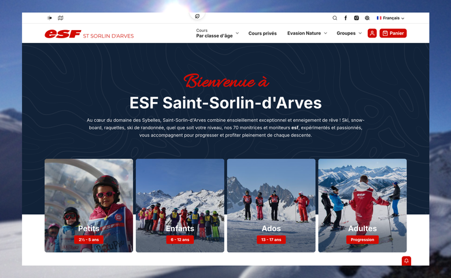Screen dimensions: 451x278
Task: Select the Enfants 6 - 12 ans card
Action: click(x=180, y=206)
